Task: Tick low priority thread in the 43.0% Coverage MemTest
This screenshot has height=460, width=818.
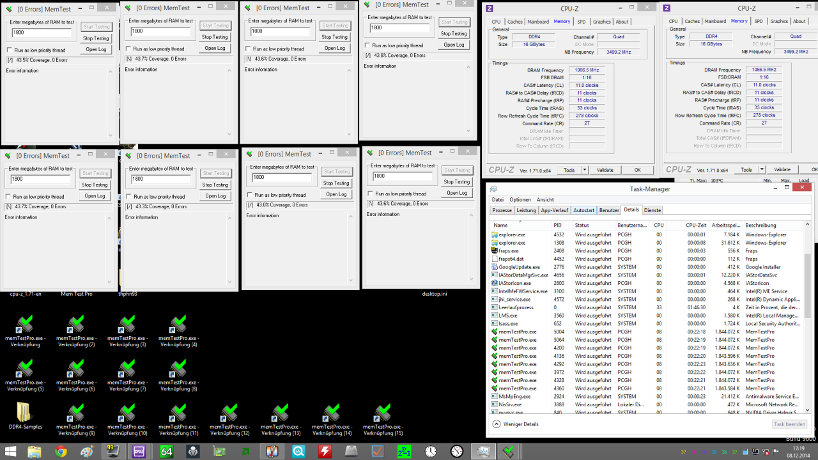Action: (x=250, y=195)
